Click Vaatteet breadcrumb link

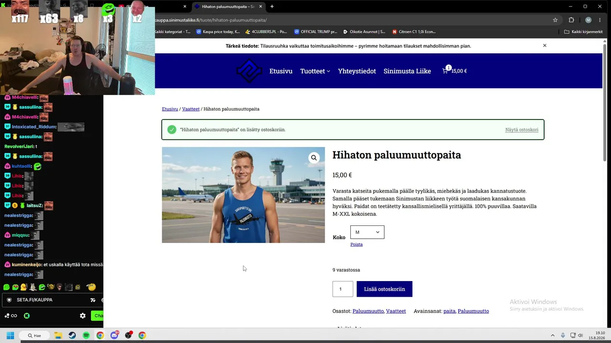point(191,109)
